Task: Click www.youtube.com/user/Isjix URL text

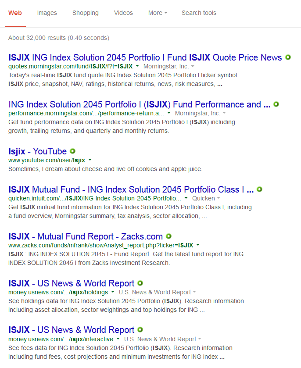Action: (47, 160)
